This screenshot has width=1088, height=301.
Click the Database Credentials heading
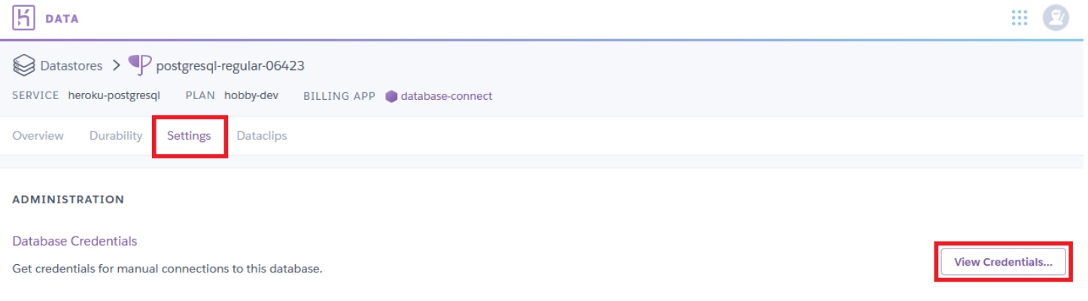[74, 241]
